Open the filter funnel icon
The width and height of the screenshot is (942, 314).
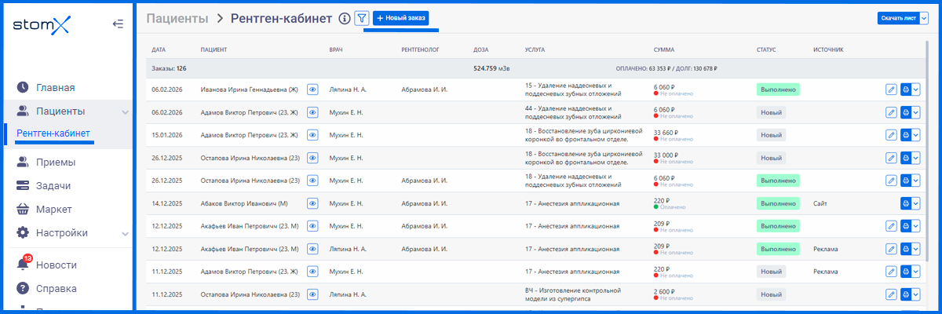click(x=362, y=18)
